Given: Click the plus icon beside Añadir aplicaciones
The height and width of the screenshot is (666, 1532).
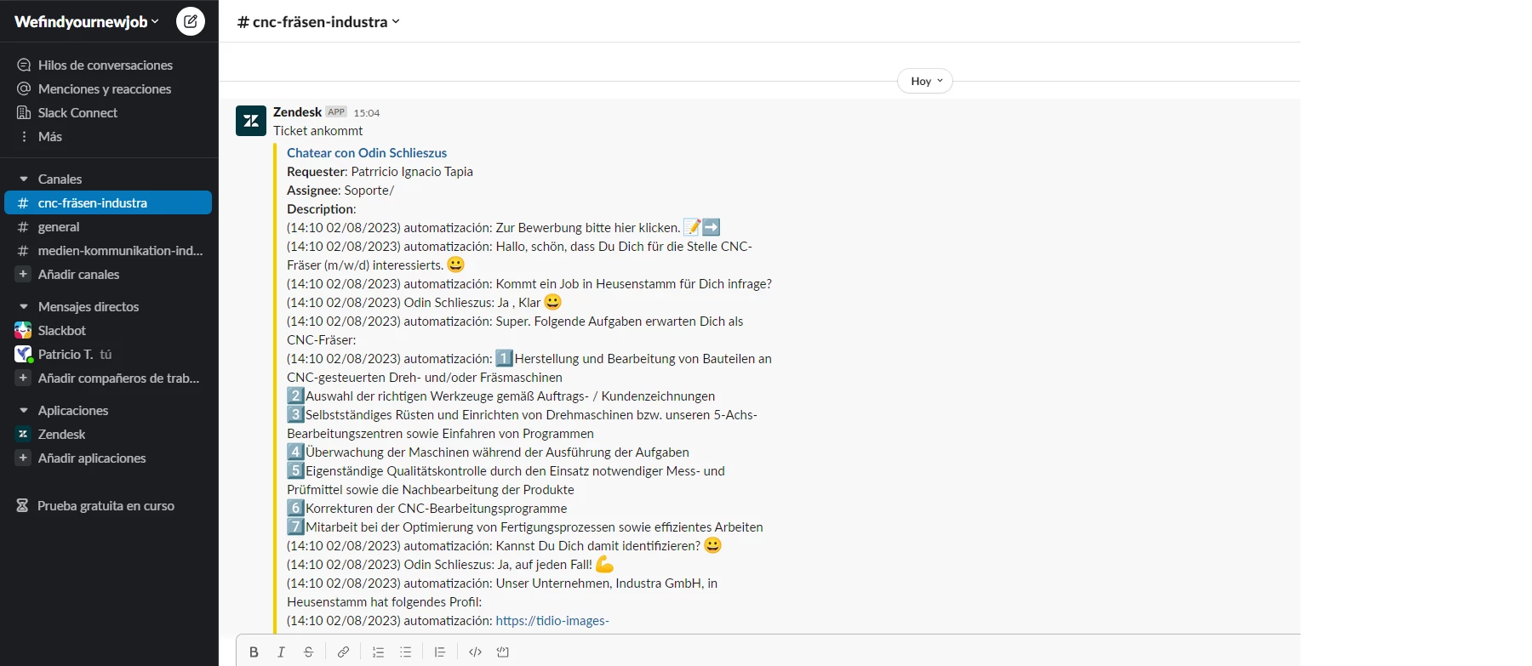Looking at the screenshot, I should click(23, 458).
